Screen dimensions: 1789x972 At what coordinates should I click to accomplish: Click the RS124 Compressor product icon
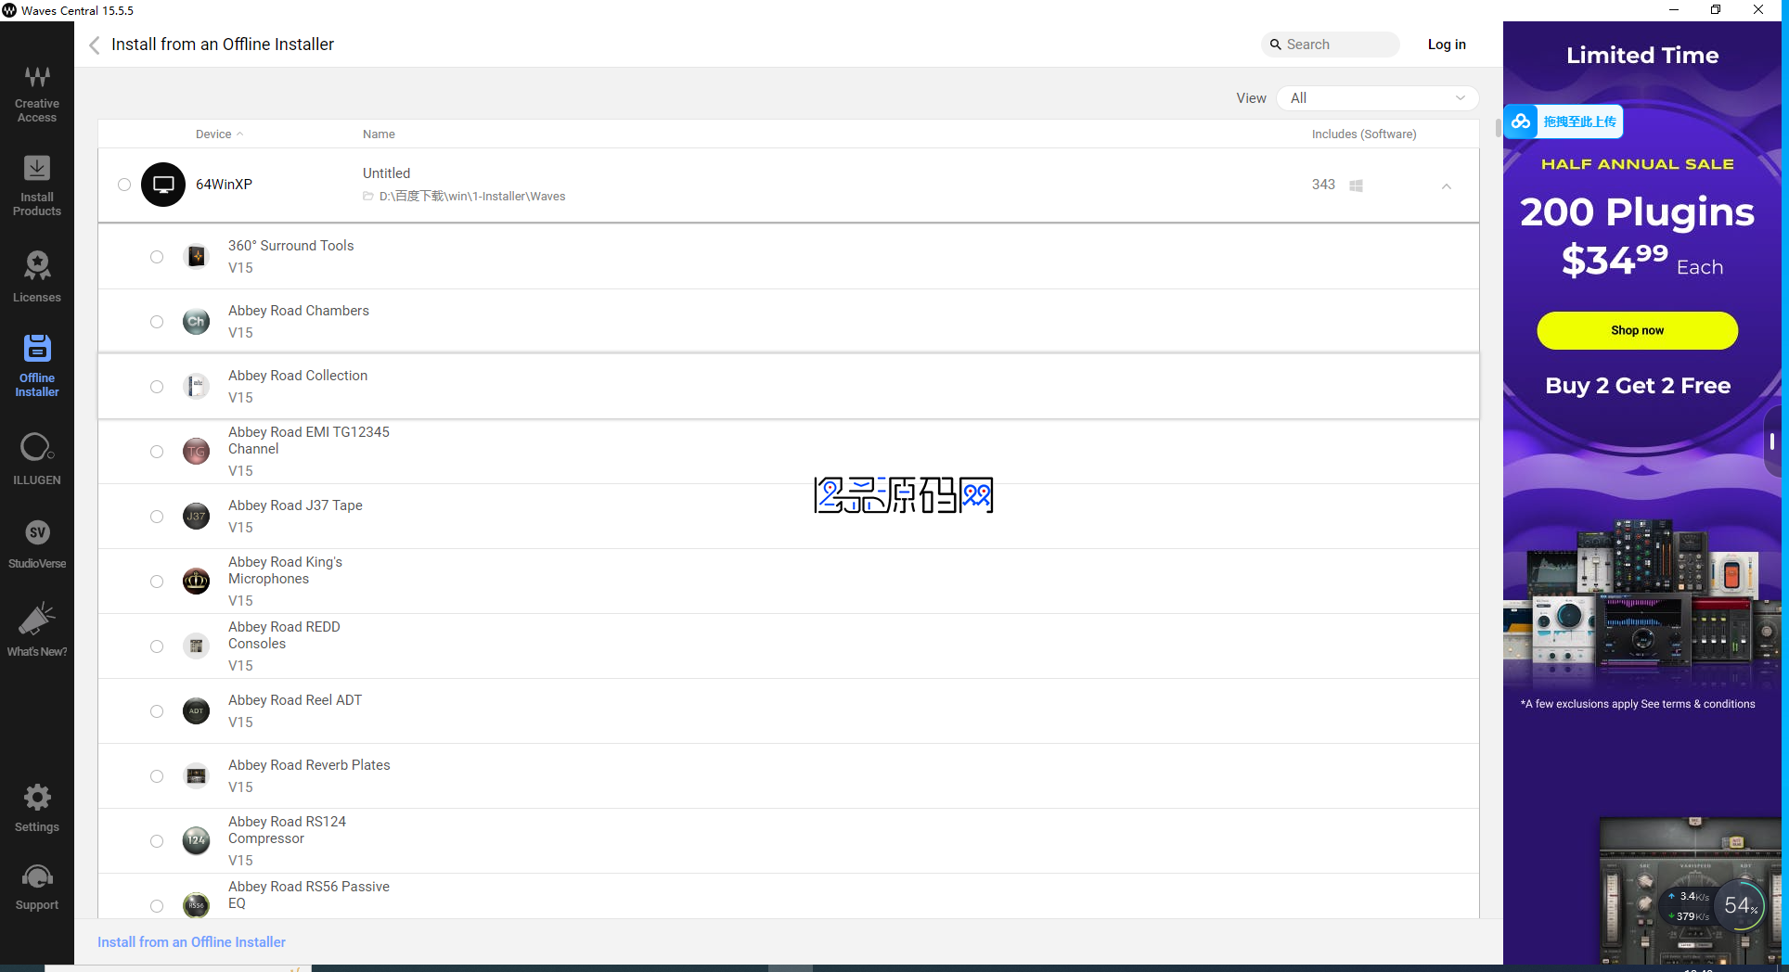pos(196,841)
